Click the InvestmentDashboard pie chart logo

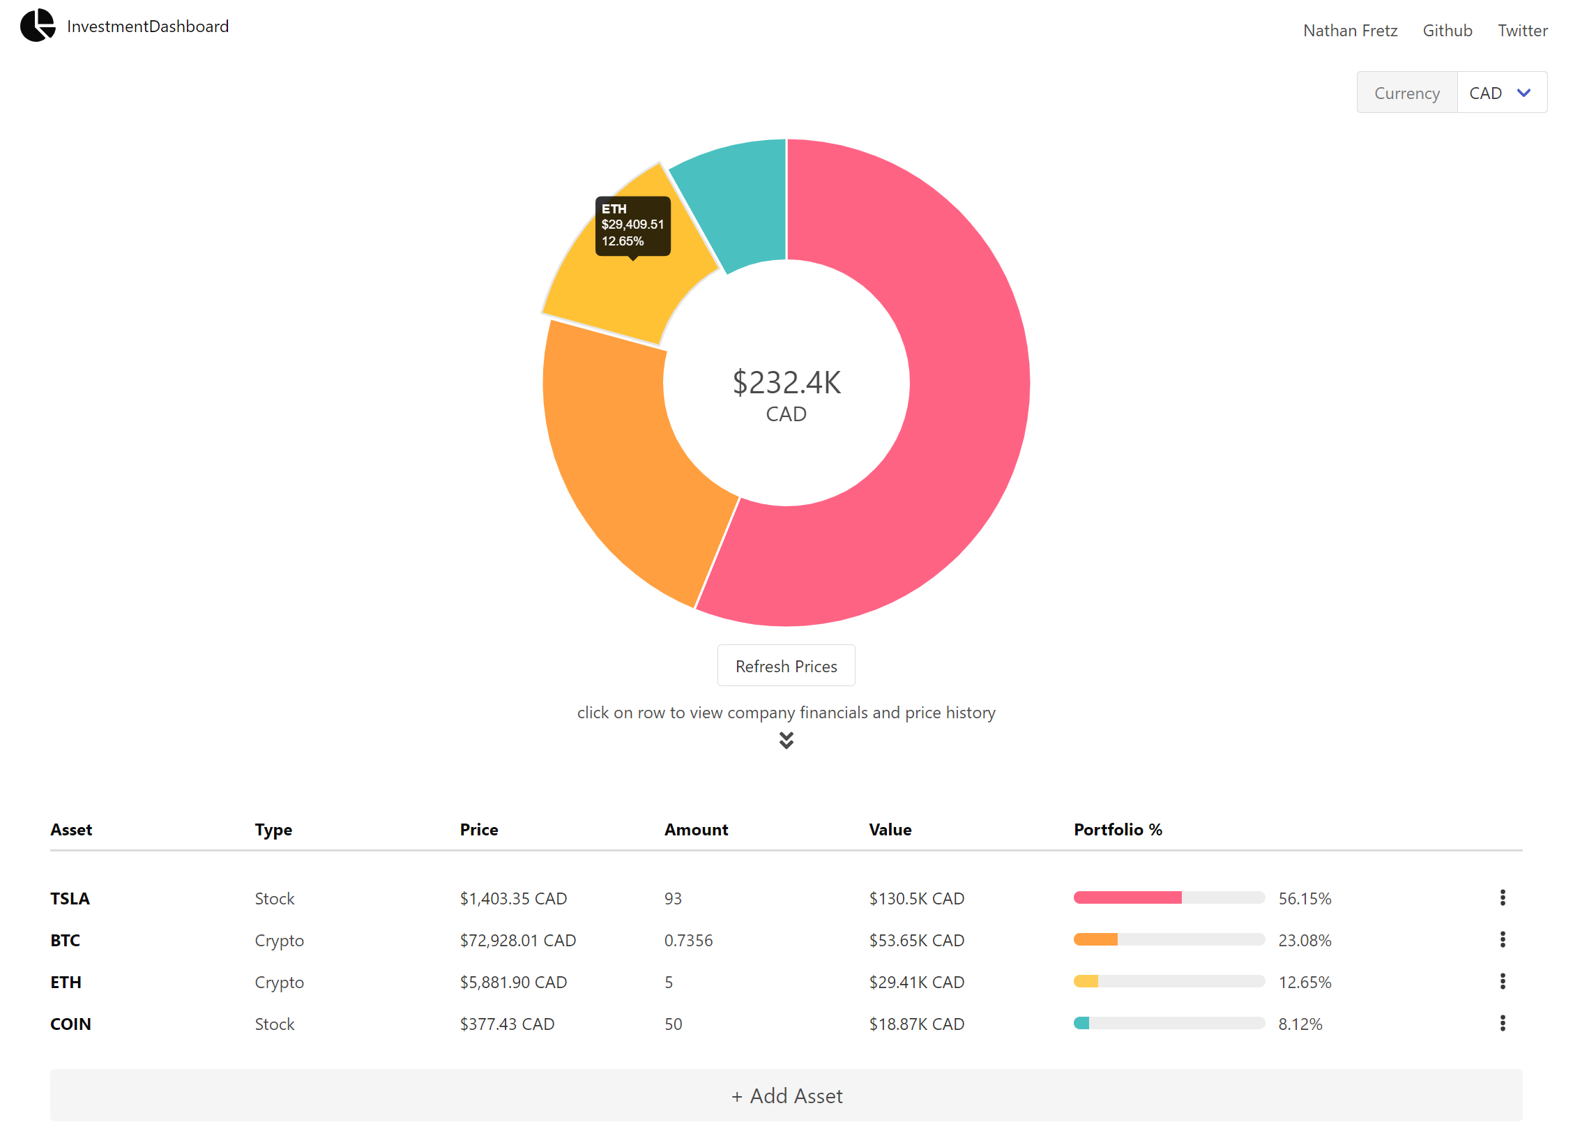pos(38,26)
